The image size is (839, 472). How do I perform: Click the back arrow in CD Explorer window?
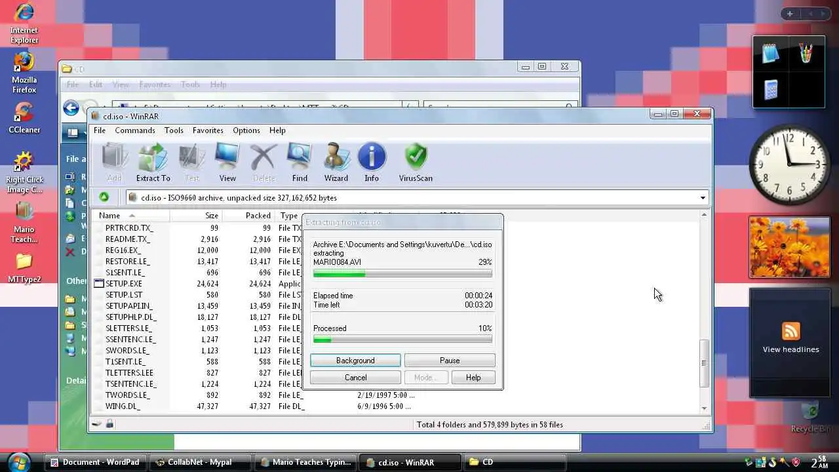(x=71, y=108)
